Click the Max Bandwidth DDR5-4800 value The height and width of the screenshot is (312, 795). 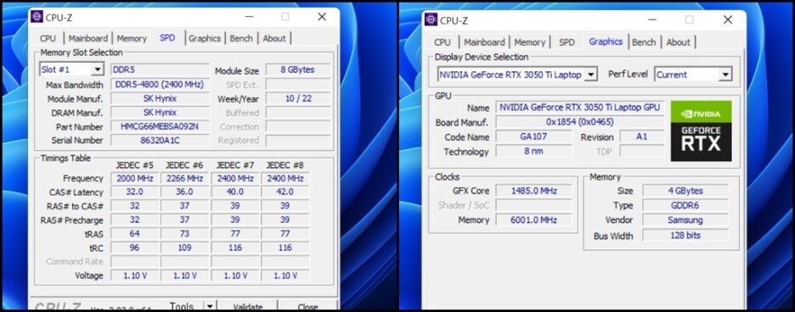tap(160, 85)
